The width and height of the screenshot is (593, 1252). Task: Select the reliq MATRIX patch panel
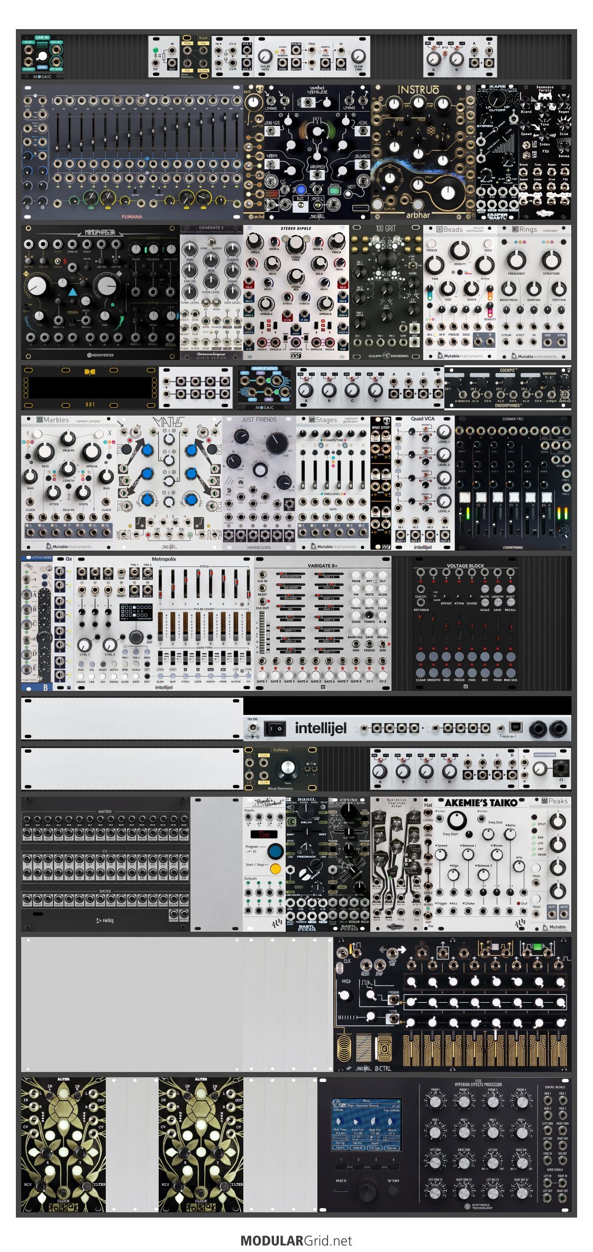(x=105, y=864)
